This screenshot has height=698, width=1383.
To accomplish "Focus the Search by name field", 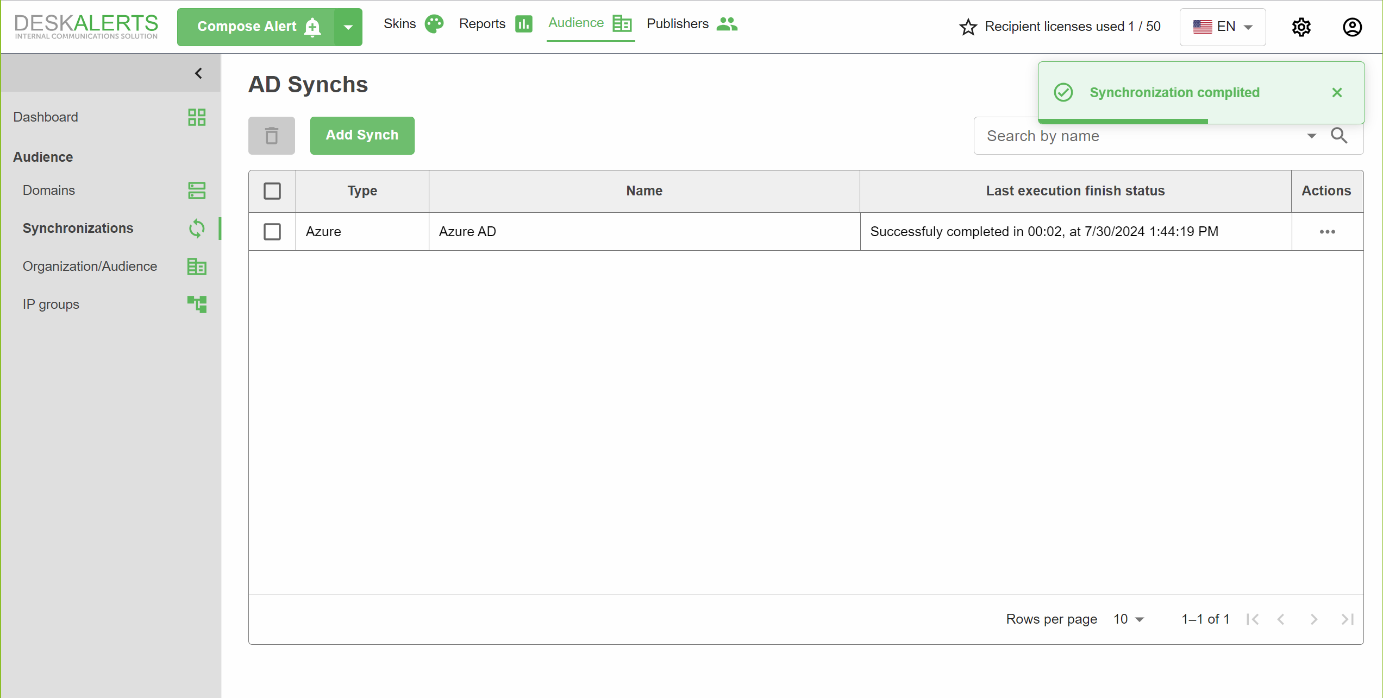I will (1141, 136).
